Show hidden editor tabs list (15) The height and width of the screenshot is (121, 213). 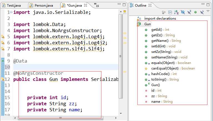(x=96, y=5)
